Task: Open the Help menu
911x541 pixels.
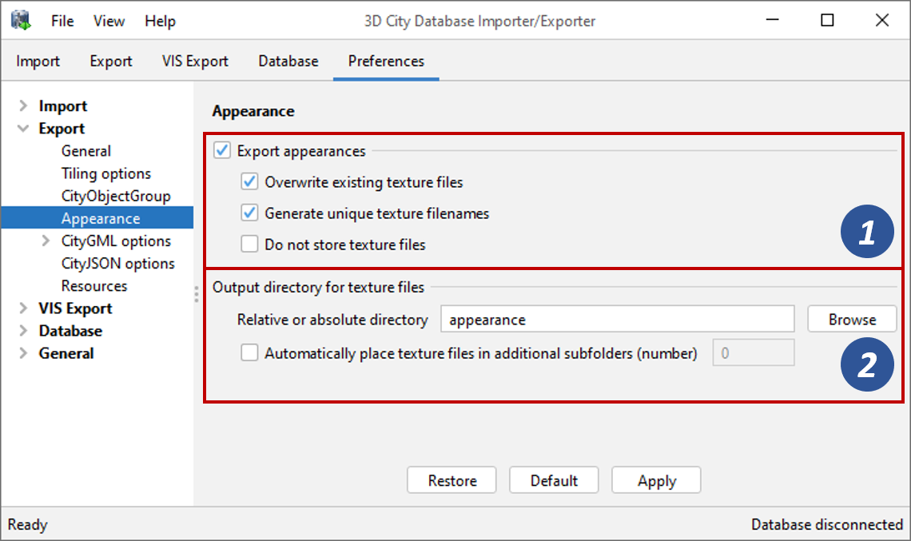Action: point(160,21)
